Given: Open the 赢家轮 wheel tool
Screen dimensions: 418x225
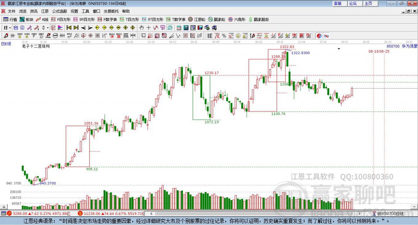Looking at the screenshot, I should coord(216,20).
